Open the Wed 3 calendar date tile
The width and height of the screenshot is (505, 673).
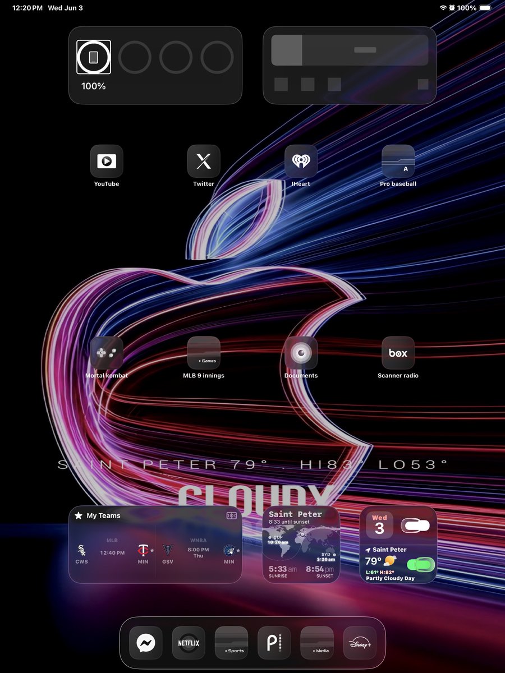click(x=379, y=525)
